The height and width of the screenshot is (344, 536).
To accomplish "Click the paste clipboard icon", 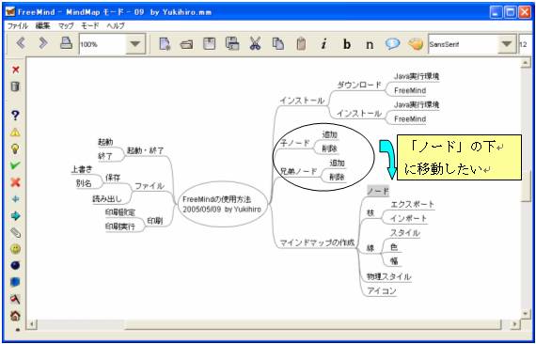I will pos(301,44).
